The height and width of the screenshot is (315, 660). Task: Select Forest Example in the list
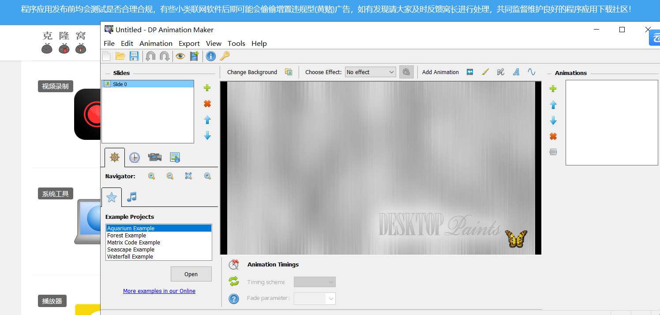pyautogui.click(x=159, y=235)
